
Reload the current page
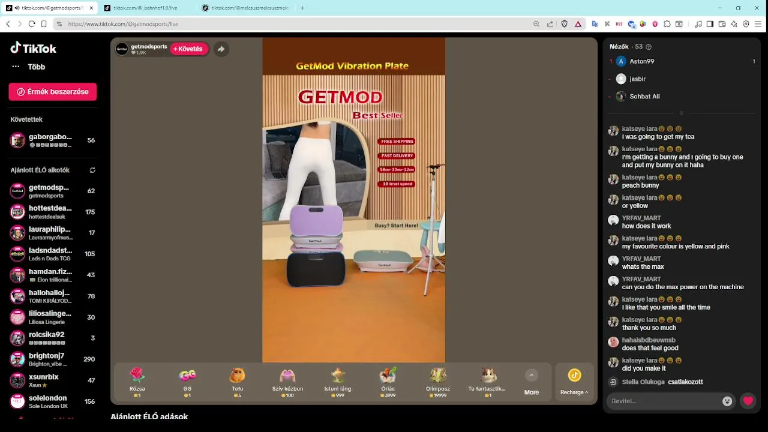32,24
